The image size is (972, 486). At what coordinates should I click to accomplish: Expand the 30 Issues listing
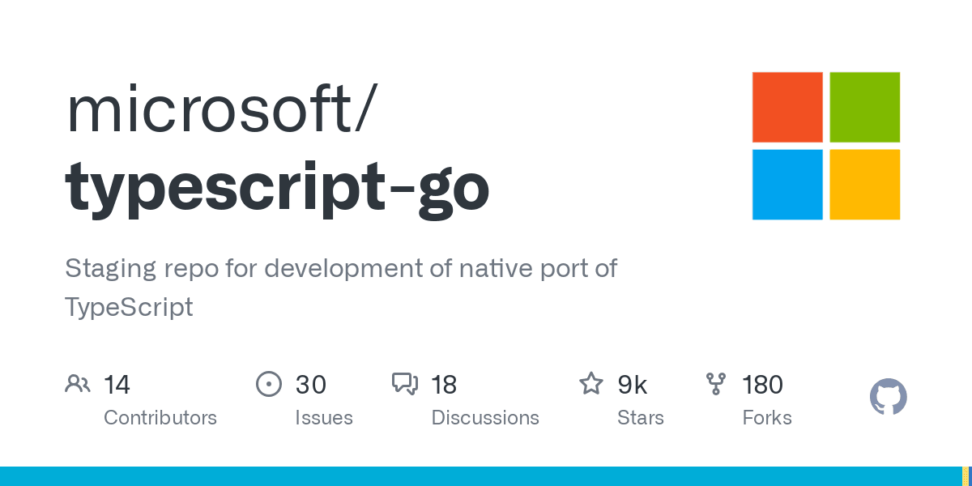click(311, 384)
